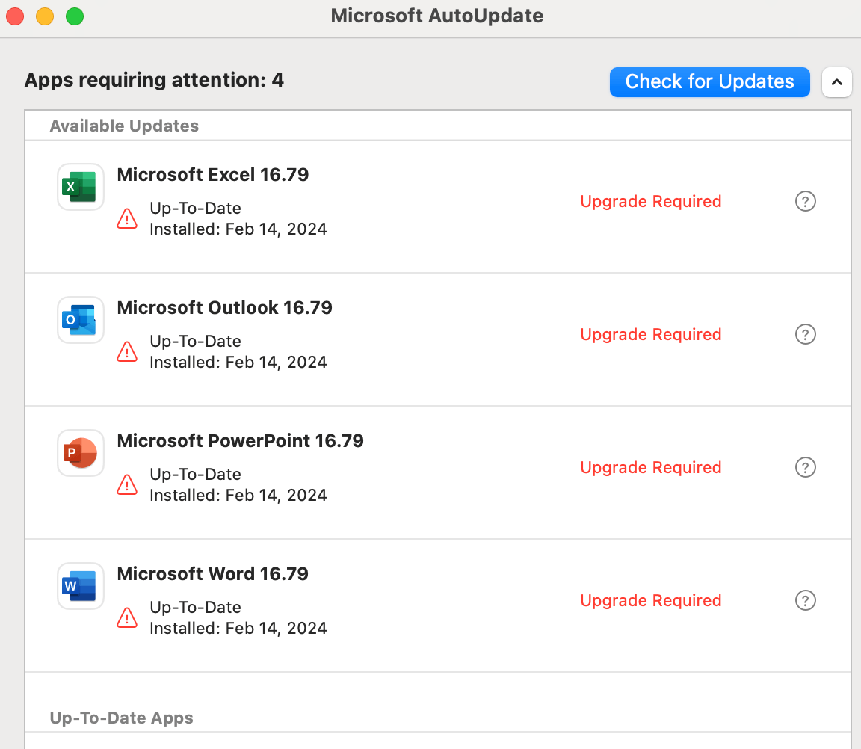Select the Microsoft Excel 16.79 title
Image resolution: width=861 pixels, height=749 pixels.
pyautogui.click(x=213, y=175)
